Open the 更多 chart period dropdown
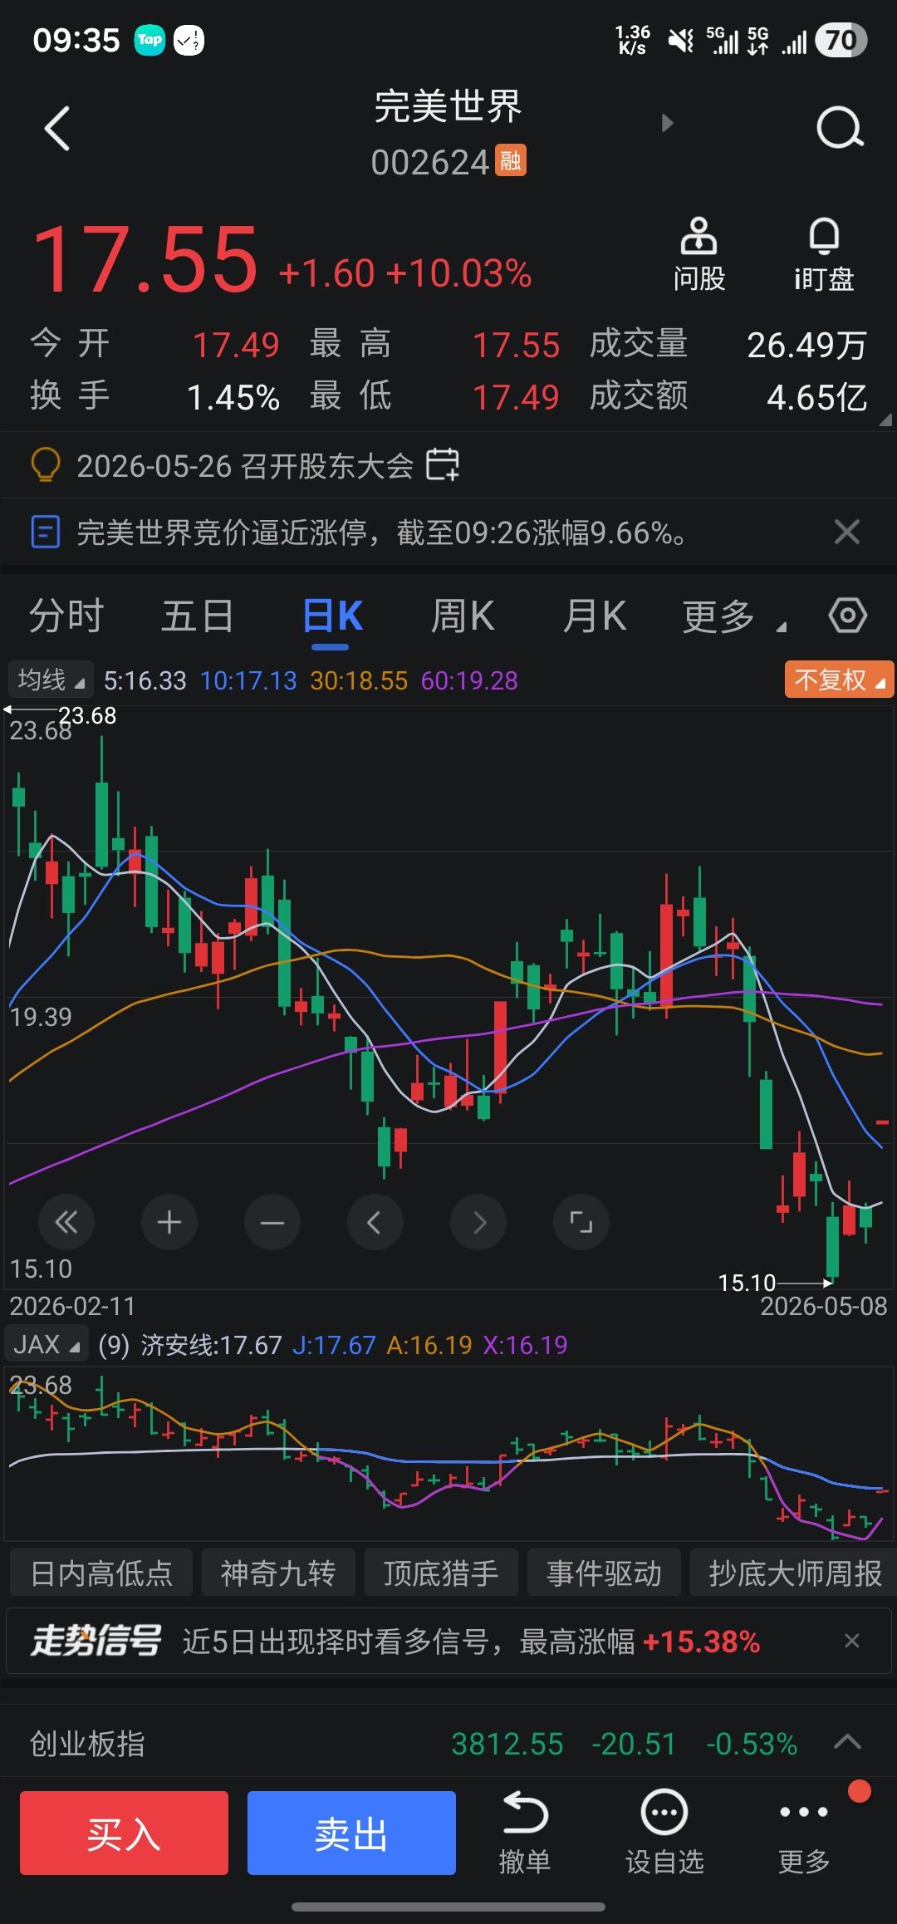 (734, 616)
